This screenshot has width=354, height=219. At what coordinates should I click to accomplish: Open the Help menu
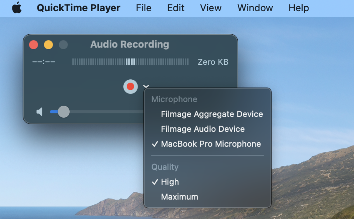[298, 8]
